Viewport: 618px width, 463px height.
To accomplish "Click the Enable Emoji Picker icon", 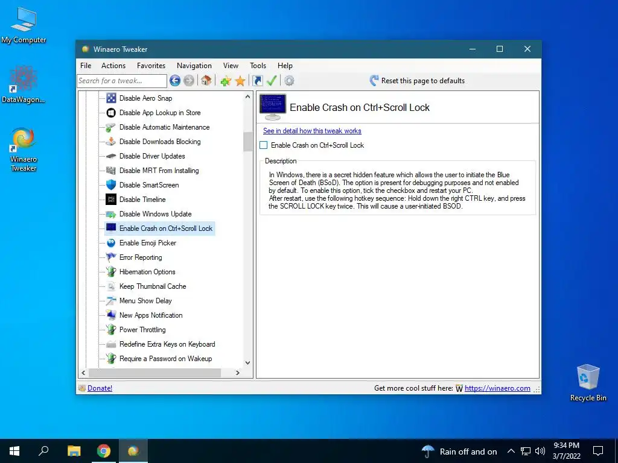I will 111,243.
